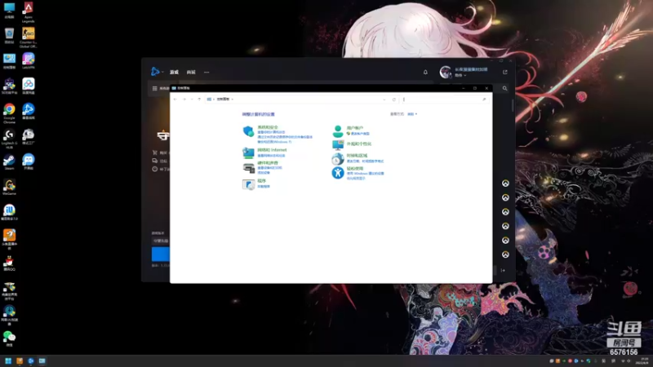Open View by category dropdown
The width and height of the screenshot is (653, 367).
[x=412, y=114]
